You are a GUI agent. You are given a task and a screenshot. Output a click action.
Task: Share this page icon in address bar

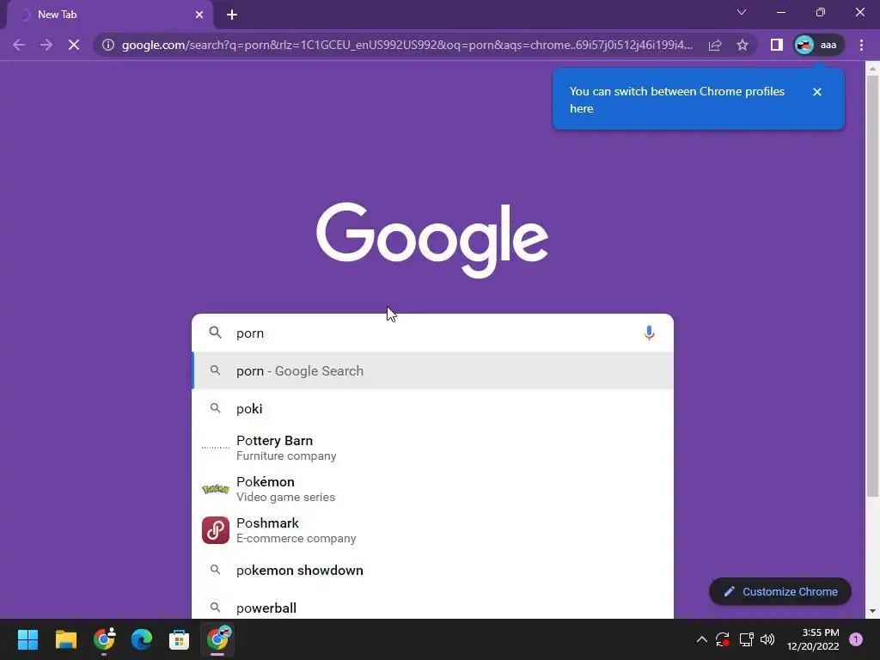coord(715,45)
